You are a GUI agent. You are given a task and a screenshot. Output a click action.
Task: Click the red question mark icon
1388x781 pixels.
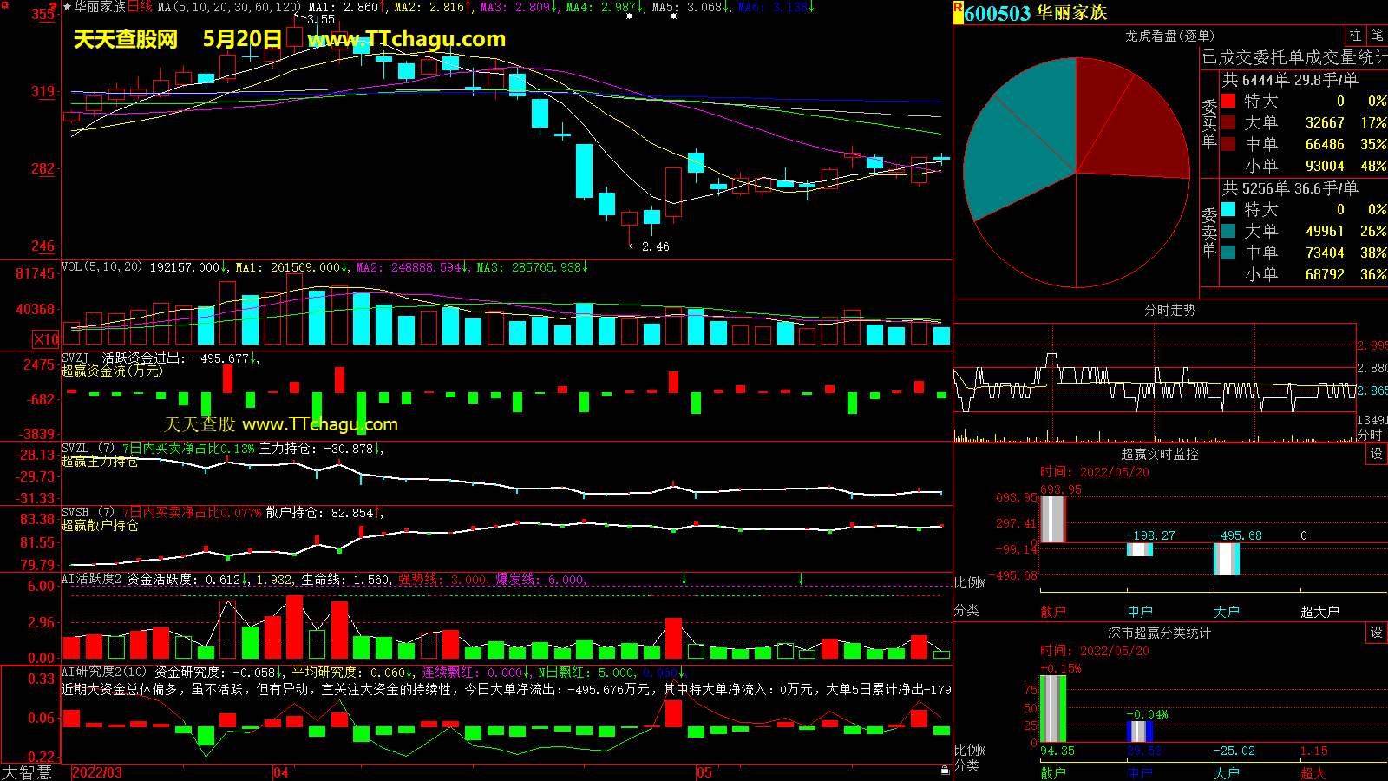[x=54, y=7]
